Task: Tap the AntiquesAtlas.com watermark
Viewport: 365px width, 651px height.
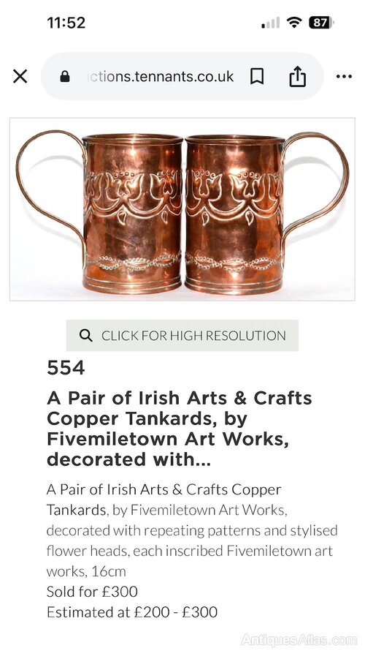Action: [x=299, y=640]
